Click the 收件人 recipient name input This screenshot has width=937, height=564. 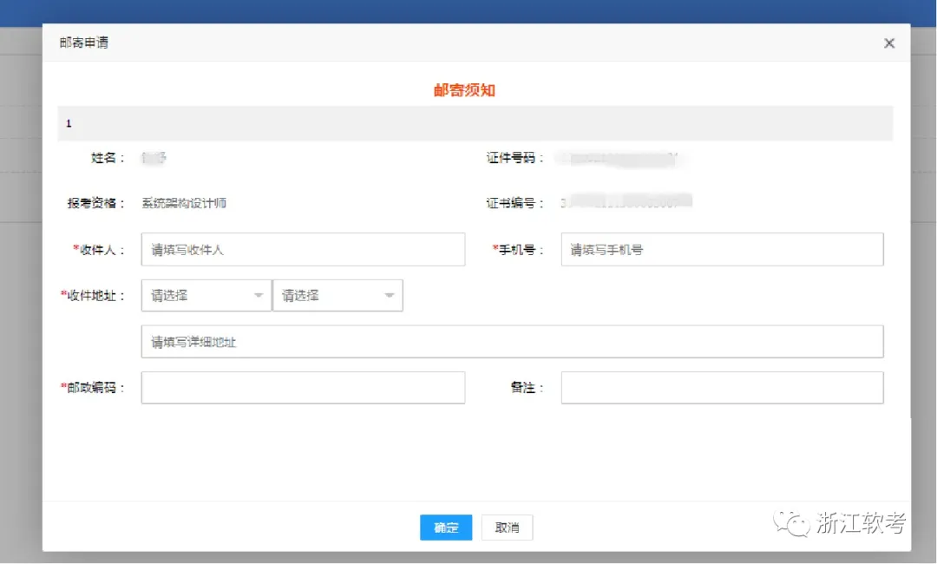click(x=304, y=249)
